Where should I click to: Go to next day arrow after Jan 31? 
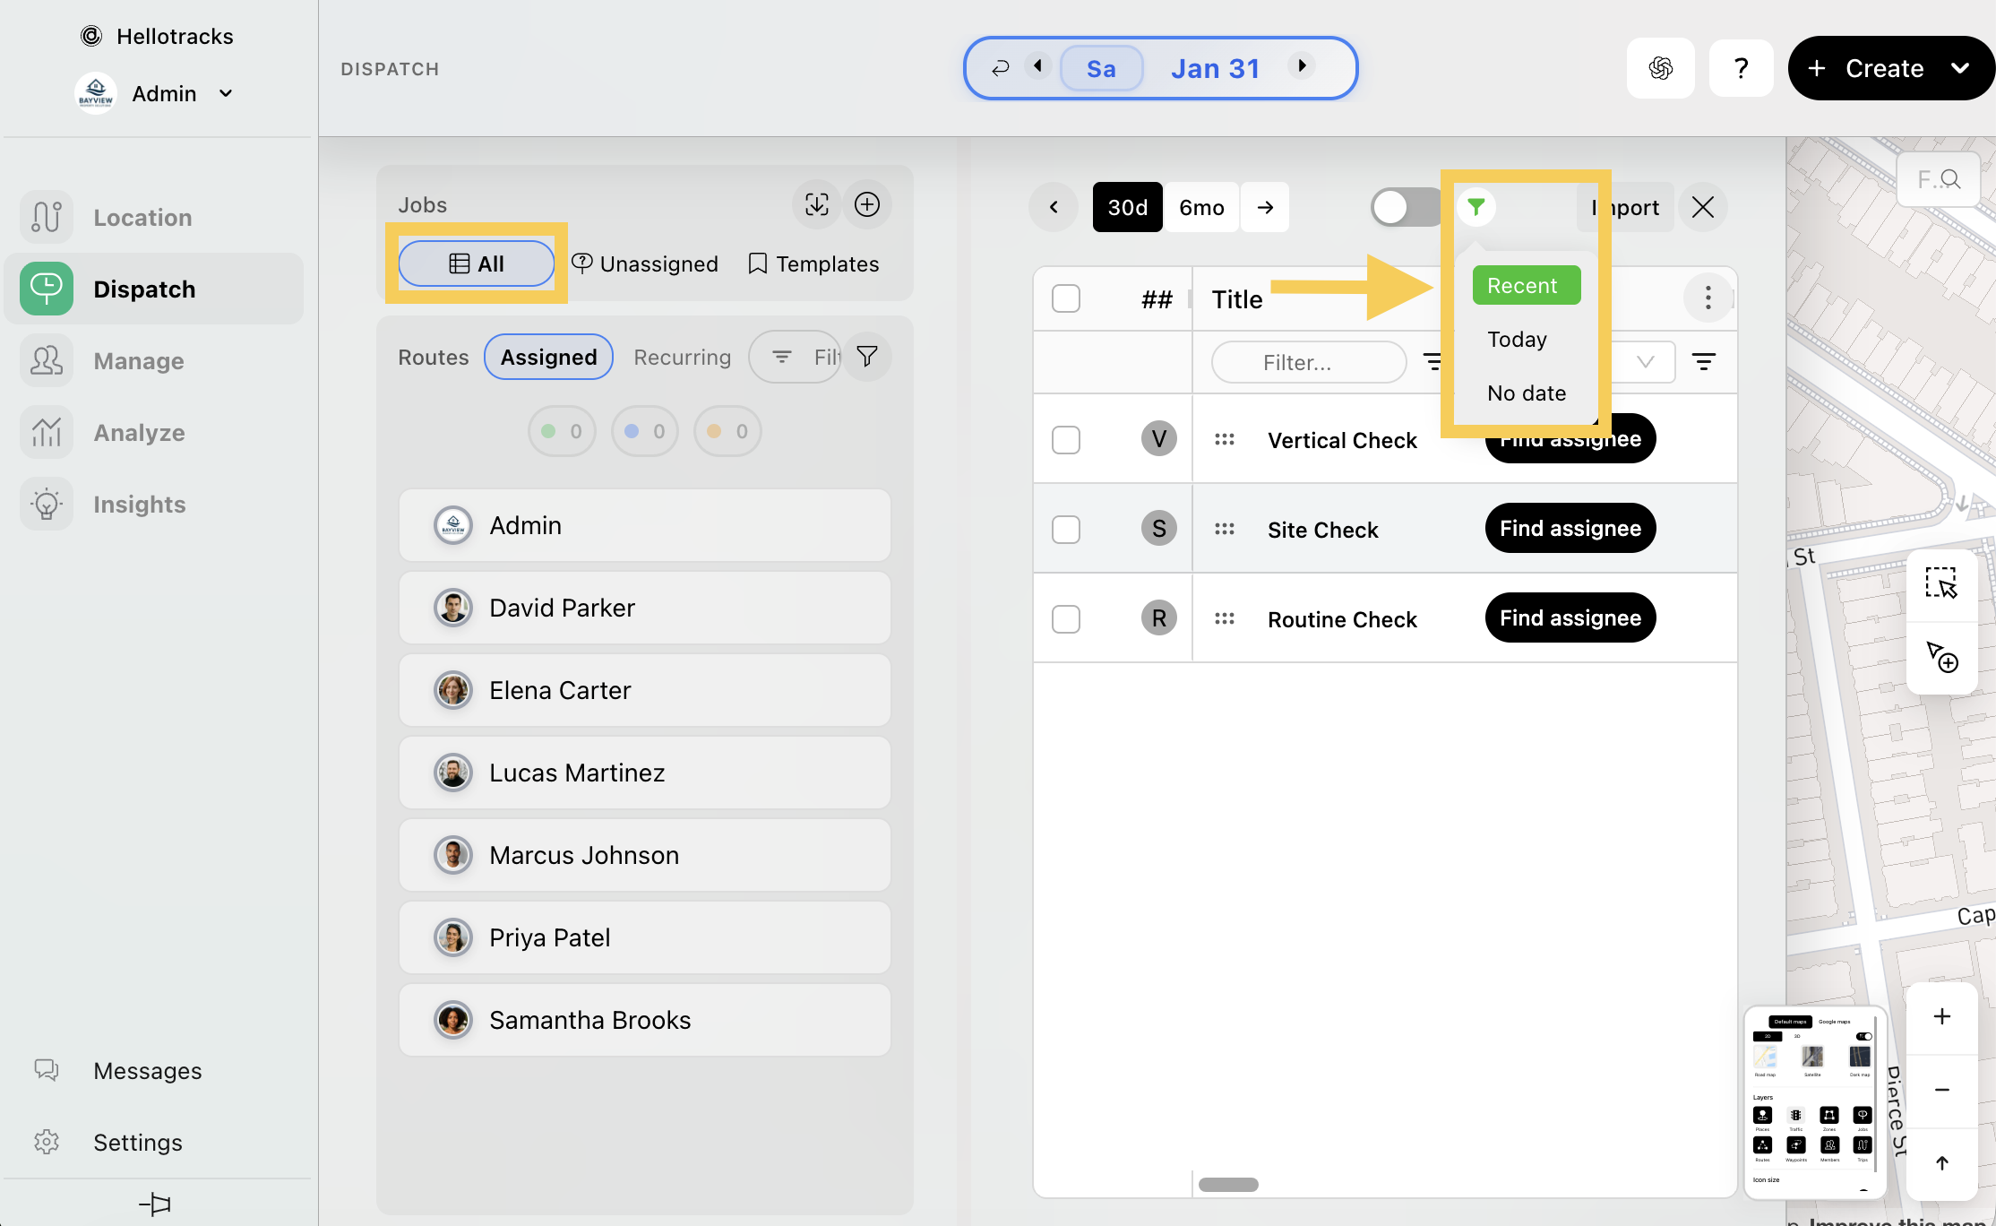pyautogui.click(x=1302, y=65)
